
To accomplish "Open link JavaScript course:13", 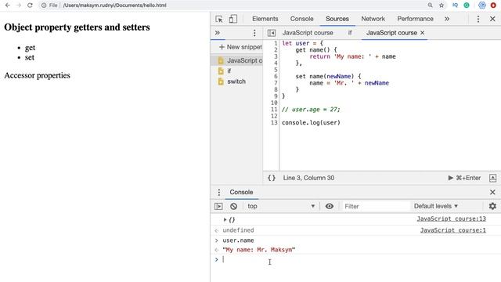I will click(451, 219).
